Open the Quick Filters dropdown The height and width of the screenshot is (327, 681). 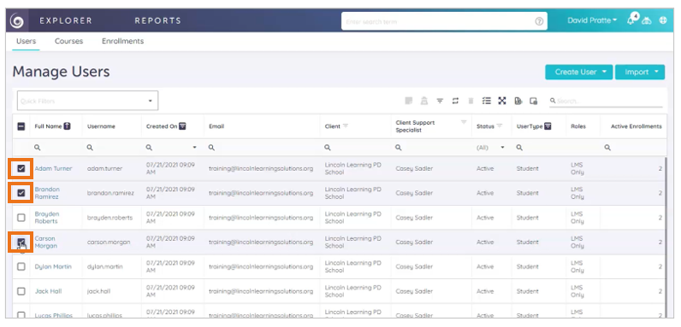point(87,101)
